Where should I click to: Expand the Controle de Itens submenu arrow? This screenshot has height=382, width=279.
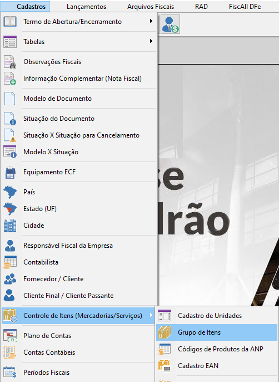pos(151,315)
